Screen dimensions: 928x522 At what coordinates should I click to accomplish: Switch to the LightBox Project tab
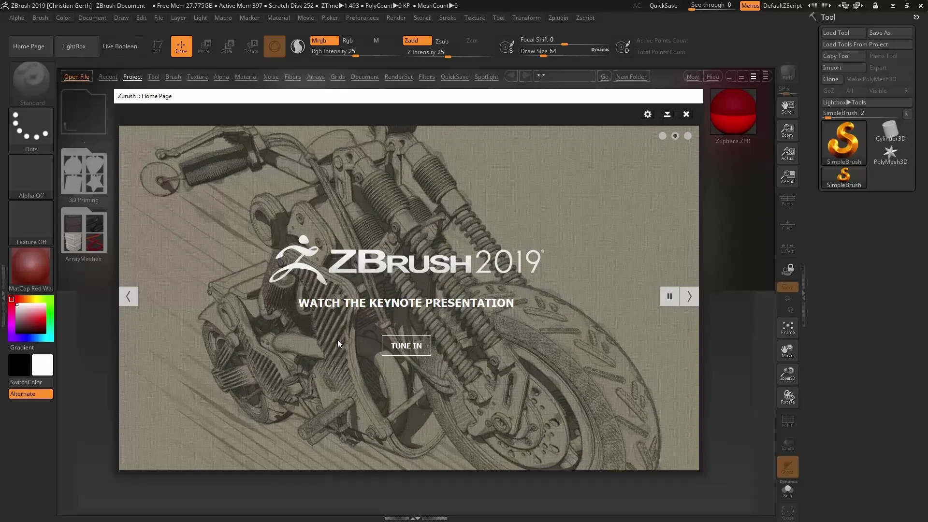pyautogui.click(x=132, y=77)
